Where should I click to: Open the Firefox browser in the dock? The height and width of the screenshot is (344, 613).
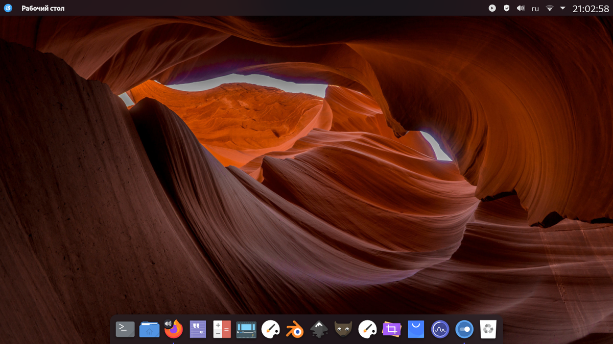(174, 329)
